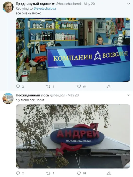Image resolution: width=133 pixels, height=177 pixels.
Task: Open the Неожиданный Лось profile avatar
Action: pyautogui.click(x=8, y=99)
